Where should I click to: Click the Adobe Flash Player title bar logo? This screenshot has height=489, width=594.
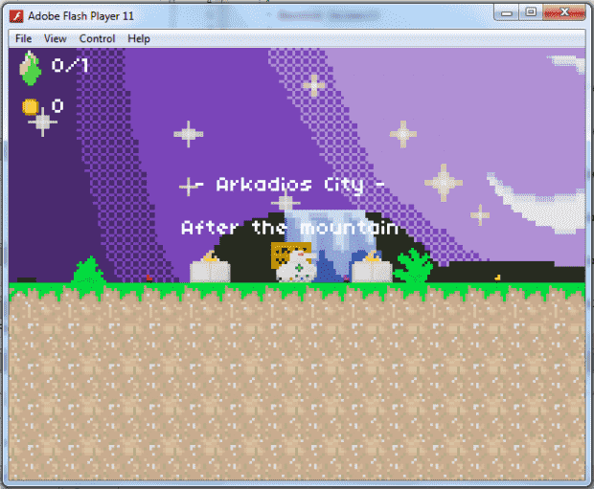tap(16, 13)
